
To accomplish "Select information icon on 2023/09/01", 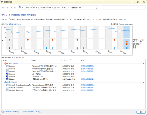I will (x=9, y=48).
